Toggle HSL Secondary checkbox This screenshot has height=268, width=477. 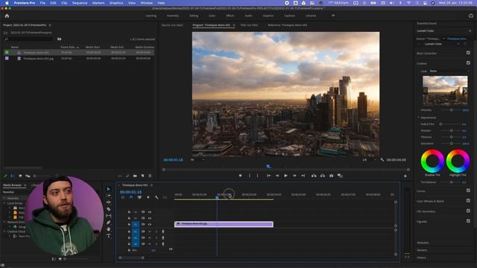[468, 211]
